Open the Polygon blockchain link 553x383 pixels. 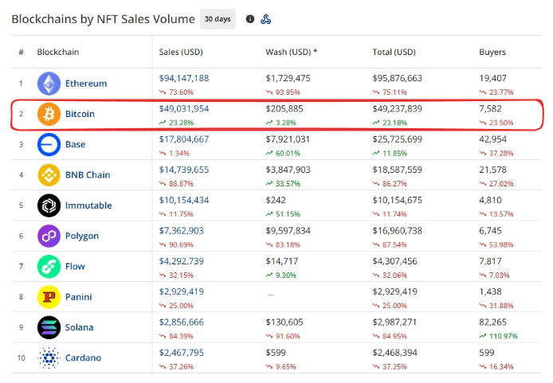(x=82, y=236)
